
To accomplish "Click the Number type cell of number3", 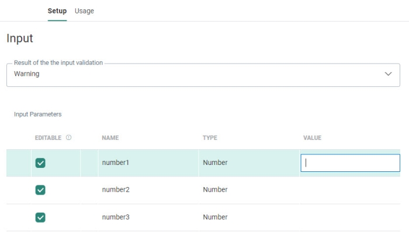I will click(x=215, y=217).
